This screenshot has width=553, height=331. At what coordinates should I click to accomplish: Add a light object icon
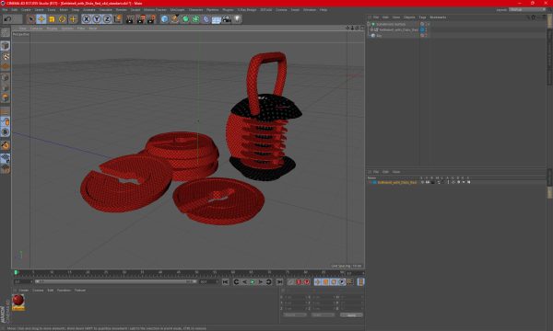click(x=238, y=19)
